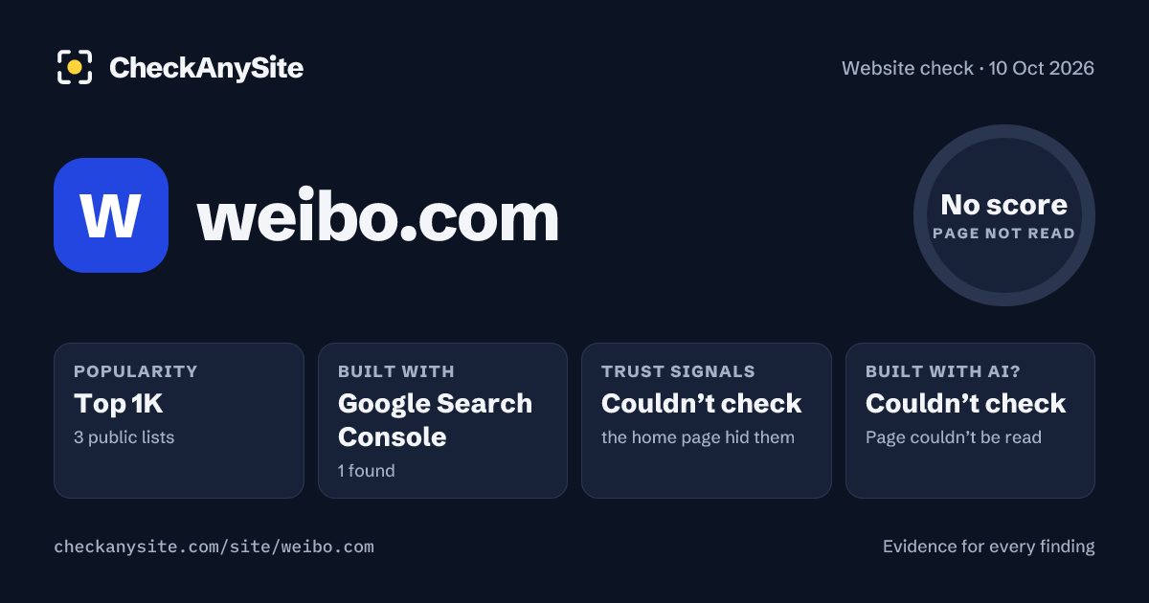Viewport: 1149px width, 603px height.
Task: Click the Page couldn't be read note
Action: click(x=954, y=437)
